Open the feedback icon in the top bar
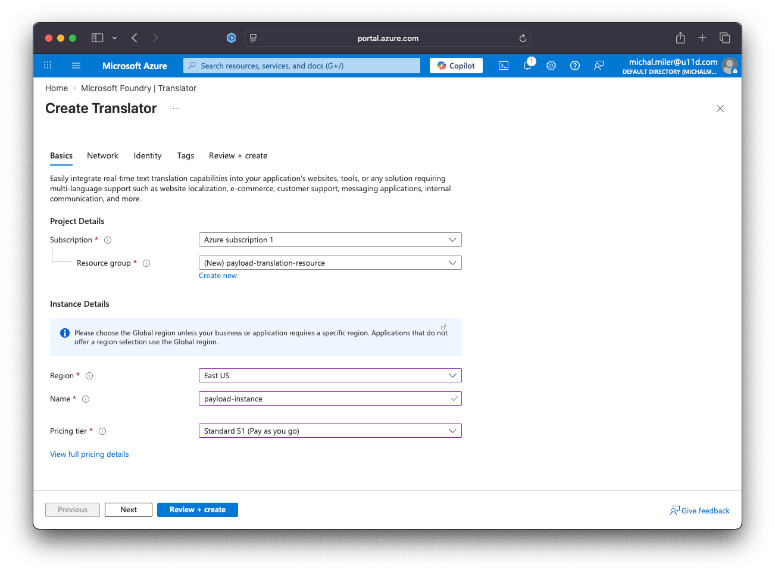Viewport: 775px width, 573px height. click(599, 66)
